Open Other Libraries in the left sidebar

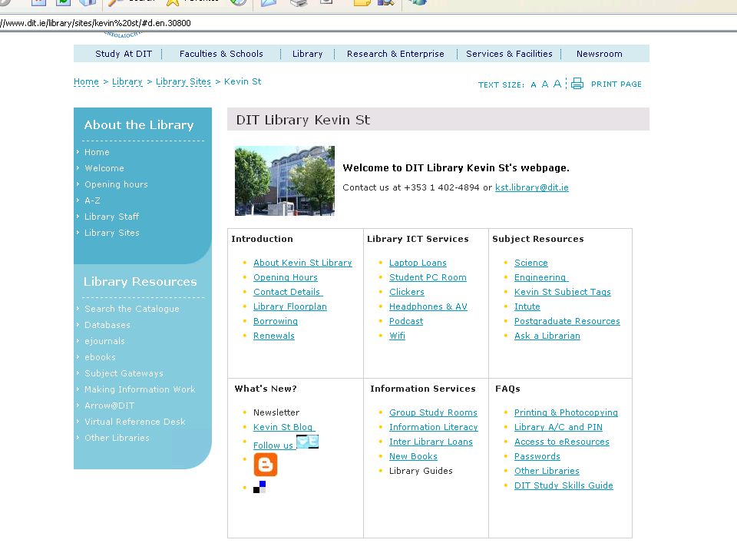coord(117,437)
